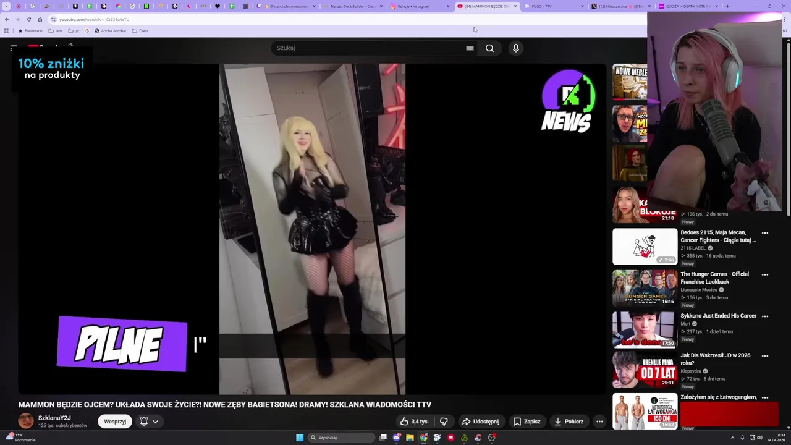Toggle the notification bell for SzklanaY2J
Image resolution: width=791 pixels, height=445 pixels.
point(143,422)
